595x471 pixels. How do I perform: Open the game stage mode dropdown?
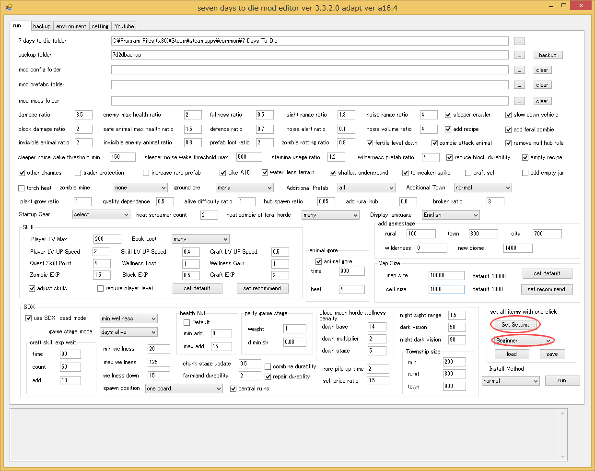(128, 332)
